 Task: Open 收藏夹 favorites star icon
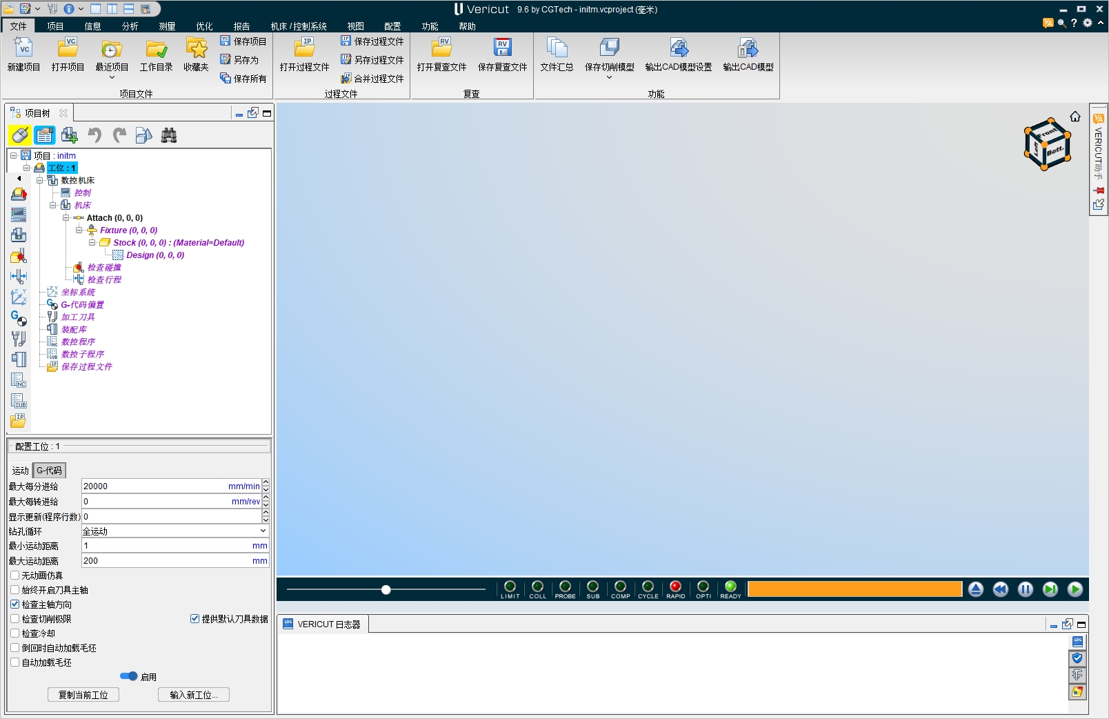point(196,48)
